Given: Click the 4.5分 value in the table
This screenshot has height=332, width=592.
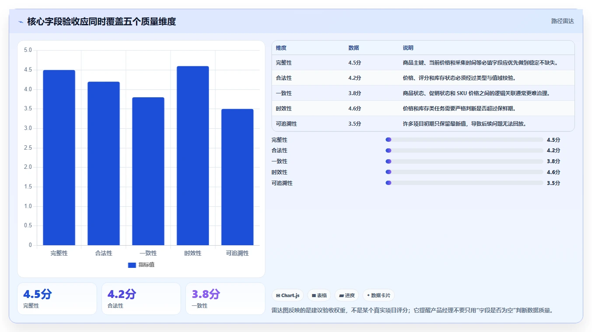Looking at the screenshot, I should point(355,63).
